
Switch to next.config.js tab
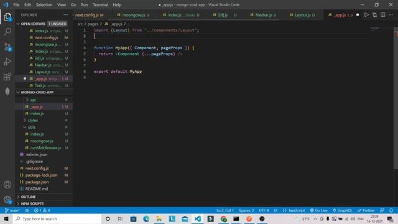90,15
